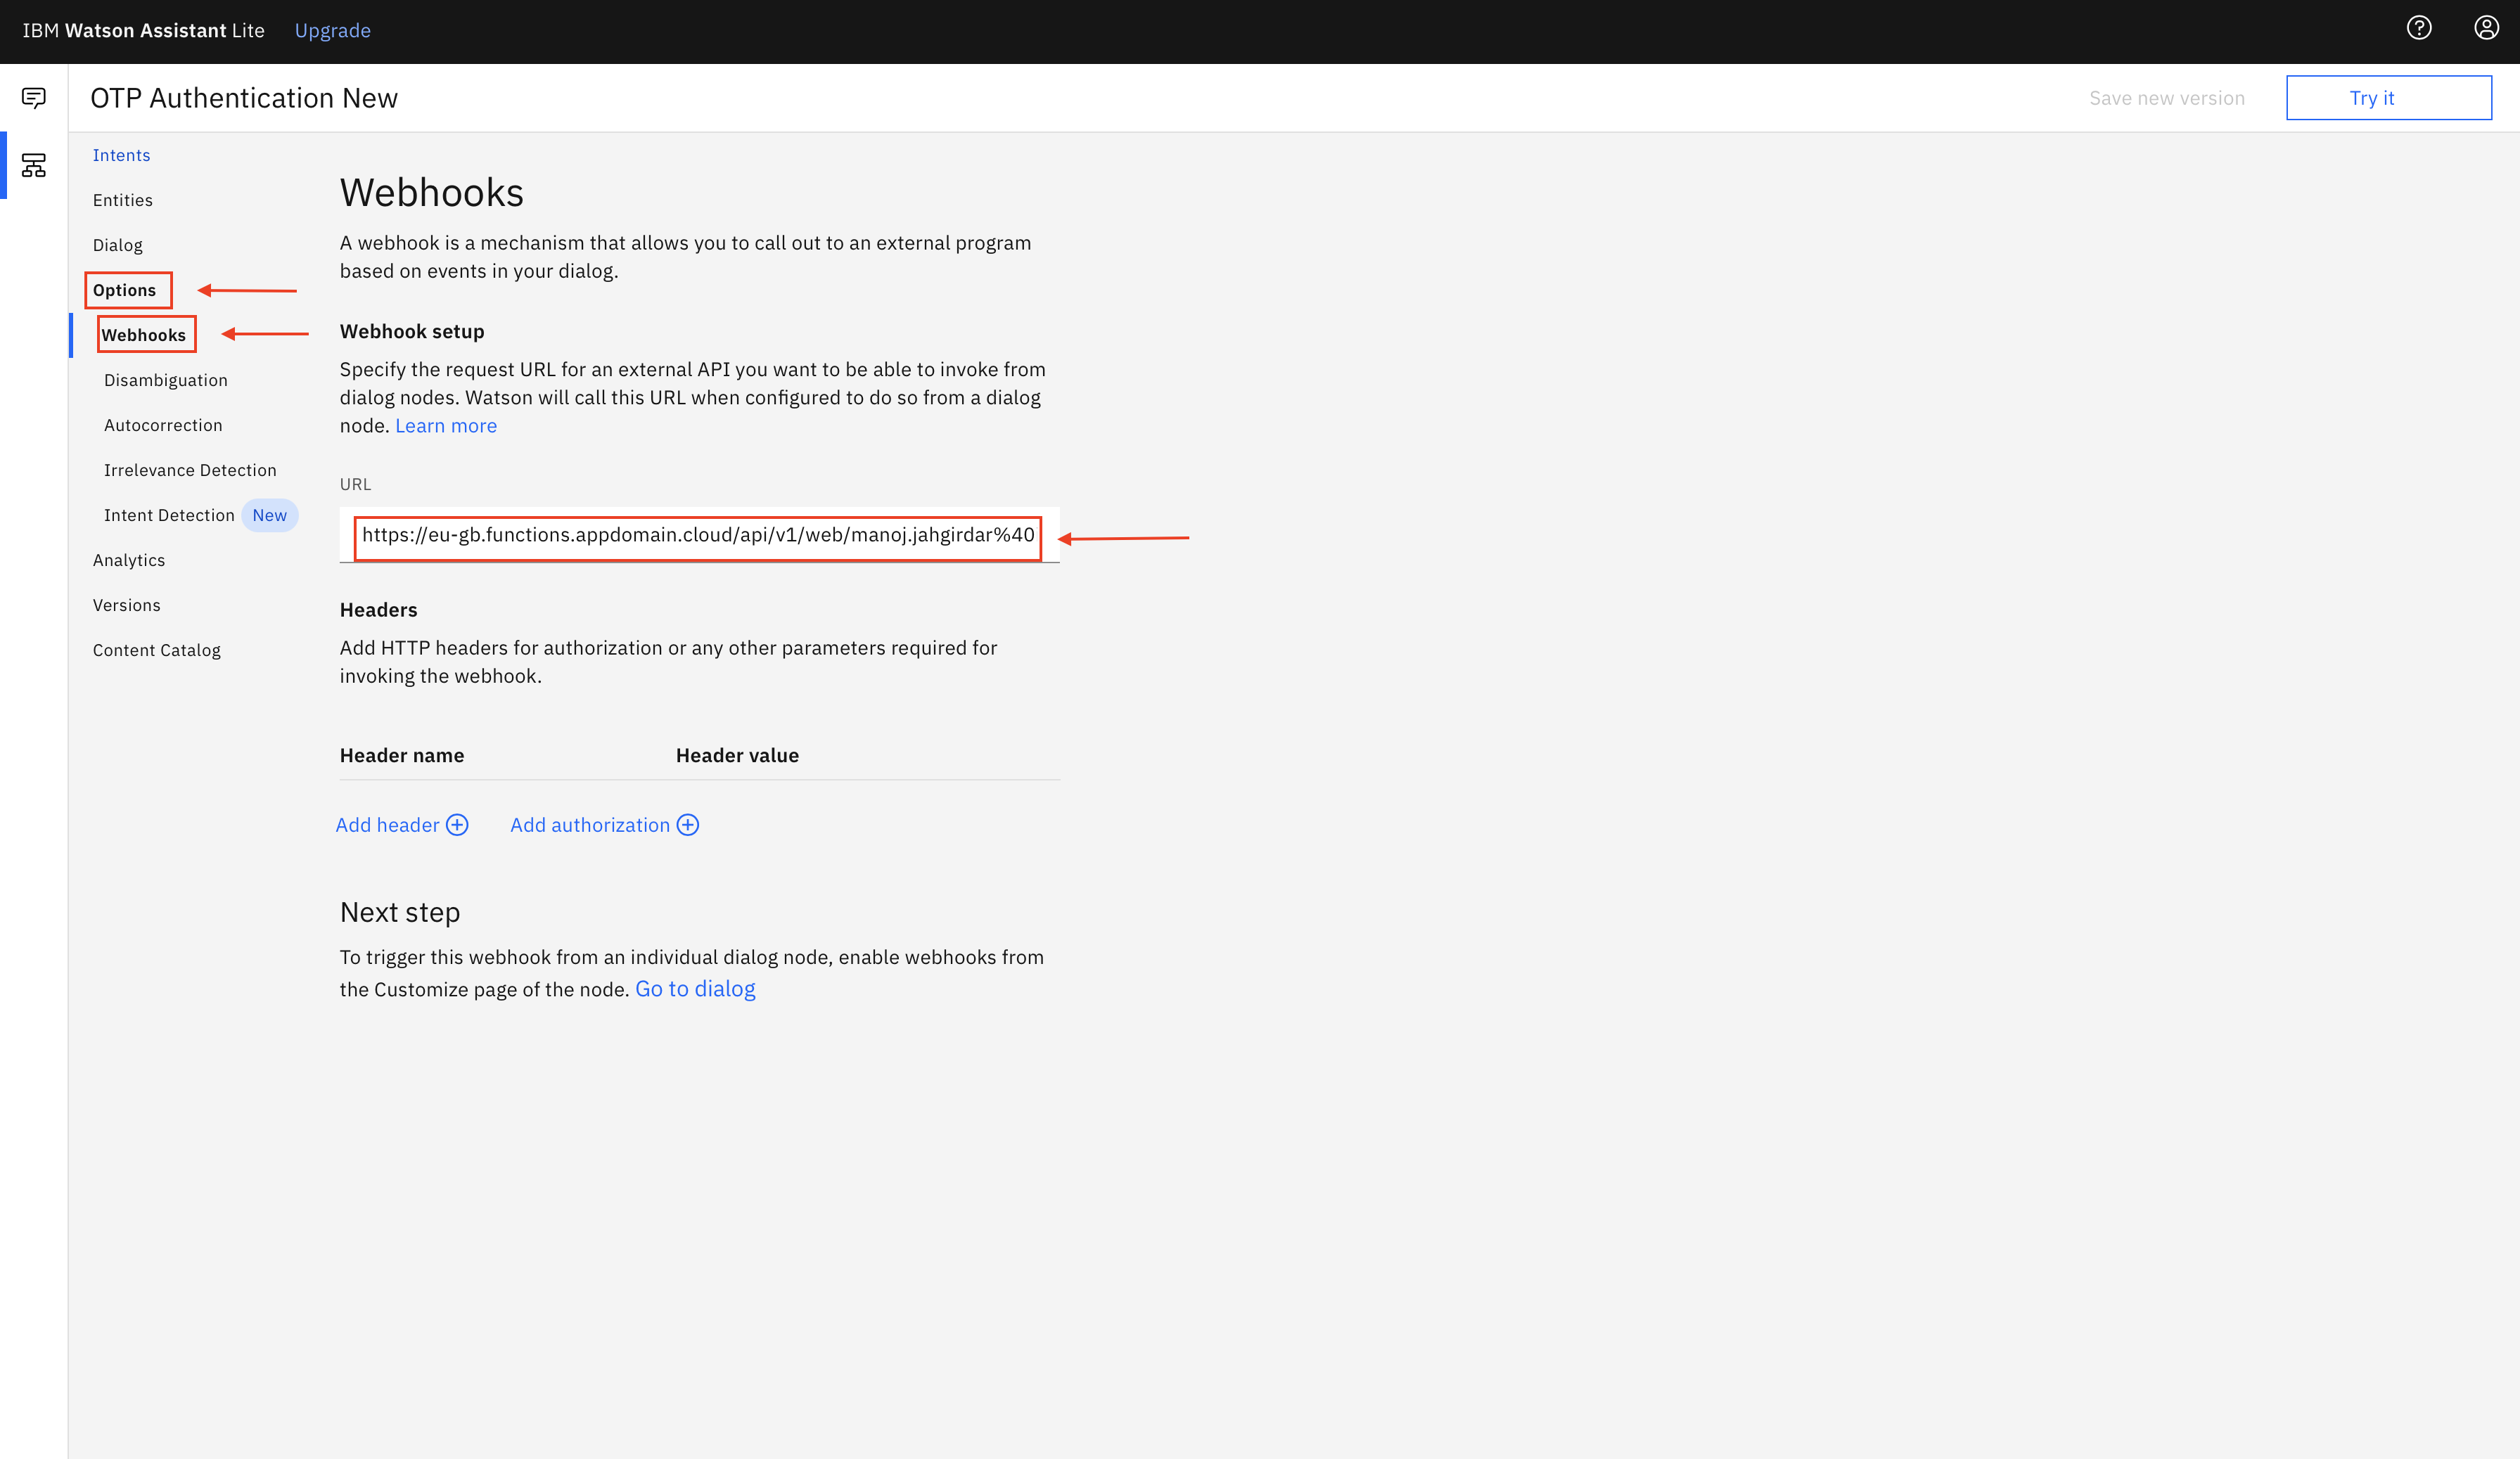Click the Versions sidebar item icon
This screenshot has height=1459, width=2520.
(127, 605)
